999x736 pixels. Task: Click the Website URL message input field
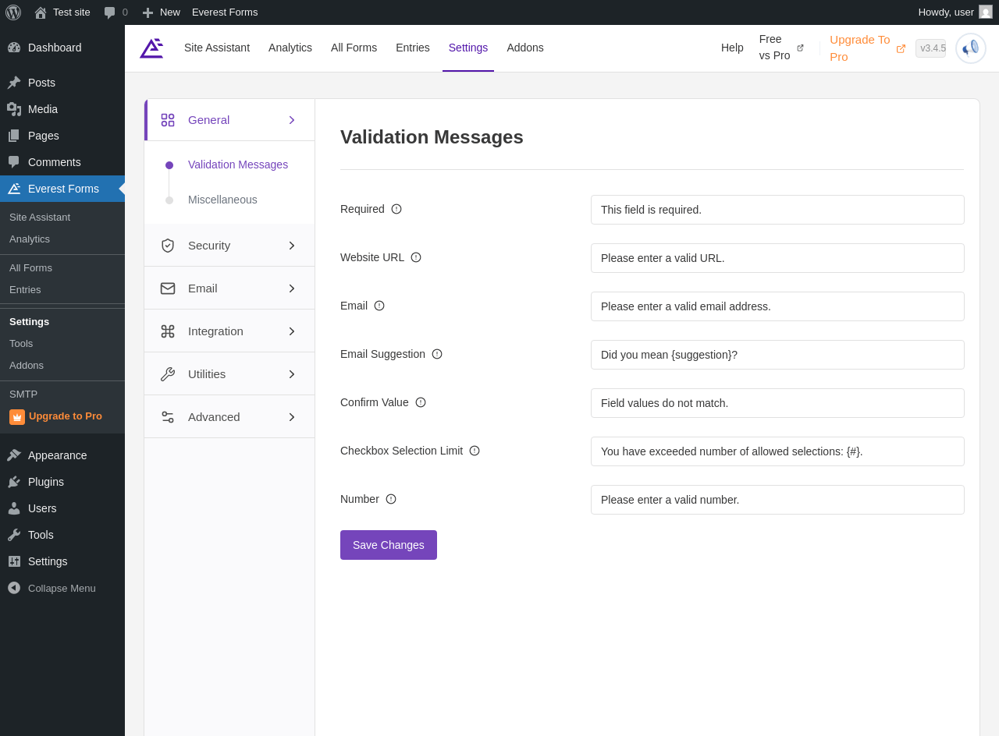coord(777,258)
